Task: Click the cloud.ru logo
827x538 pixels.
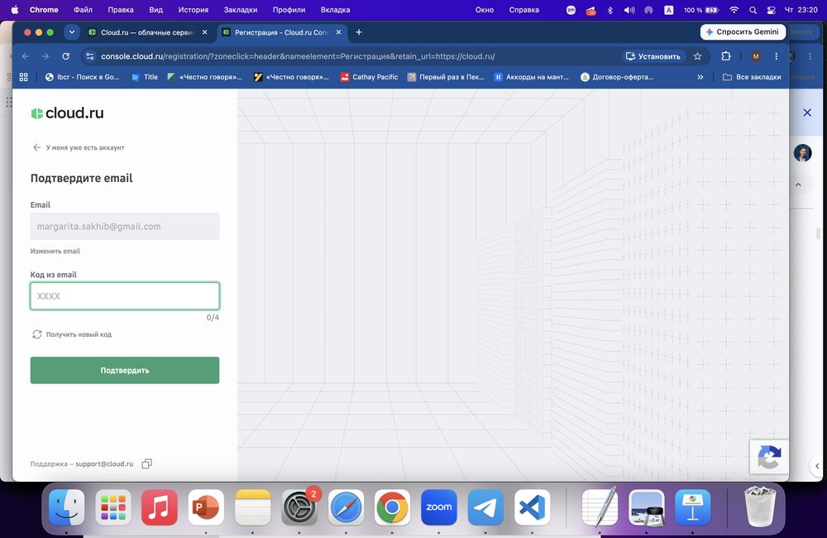Action: point(68,113)
